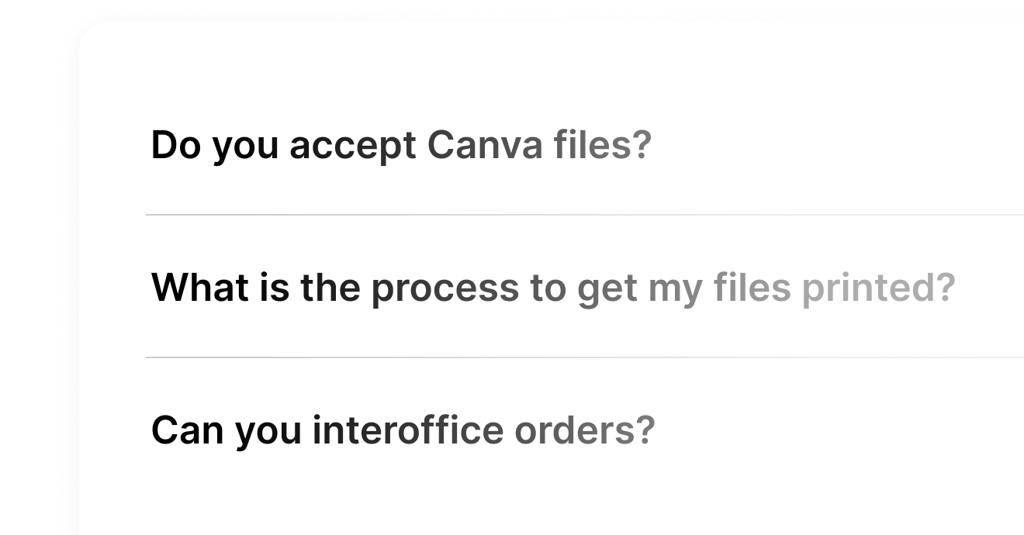Expand the "Do you accept Canva files?" question

coord(400,145)
